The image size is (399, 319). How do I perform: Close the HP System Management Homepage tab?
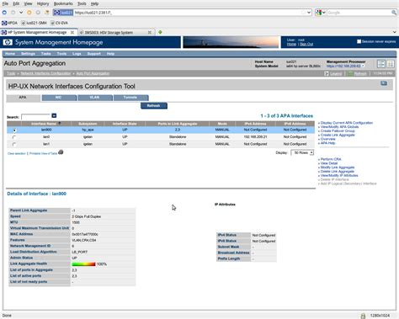coord(72,32)
